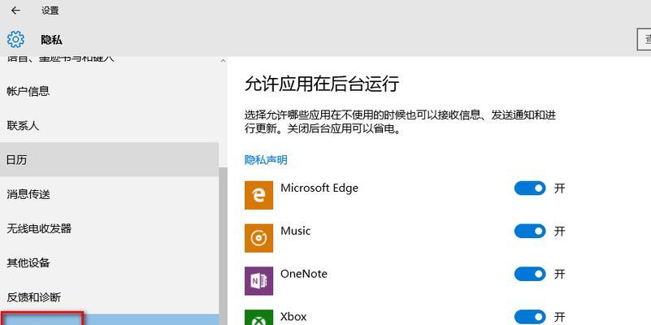651x325 pixels.
Task: Select 消息传送 sidebar item
Action: (x=109, y=194)
